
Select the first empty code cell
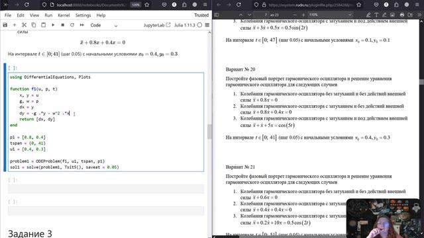point(106,189)
